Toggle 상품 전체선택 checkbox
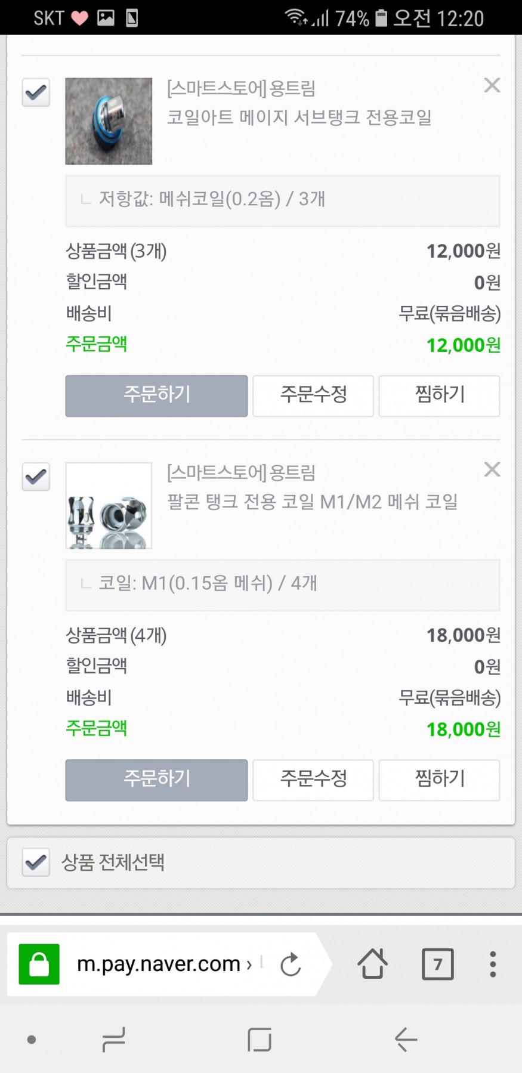The image size is (522, 1073). coord(36,862)
